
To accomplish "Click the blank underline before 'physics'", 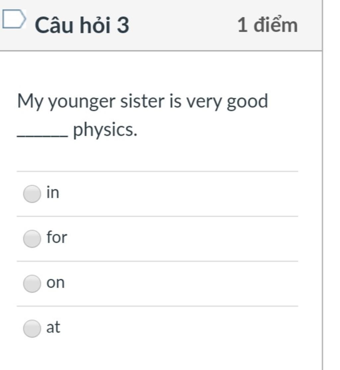I will tap(42, 135).
